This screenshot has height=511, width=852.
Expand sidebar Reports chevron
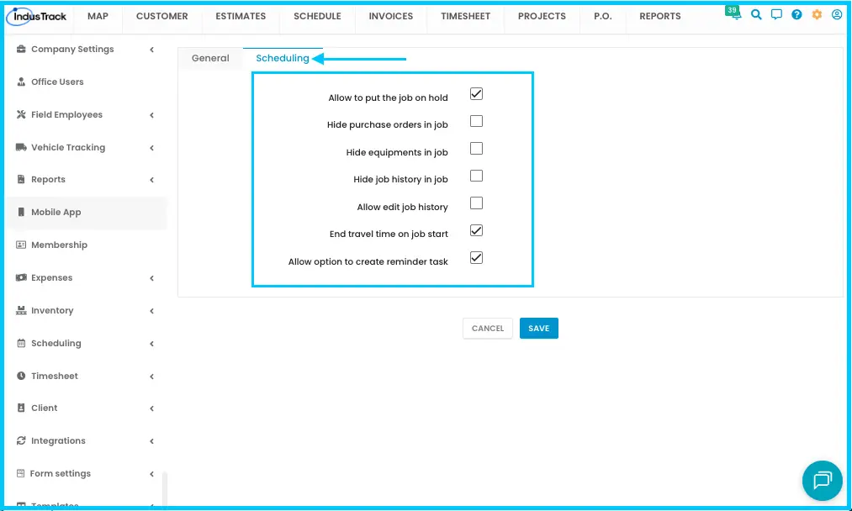pos(152,180)
